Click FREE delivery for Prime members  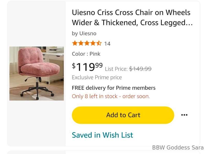pos(114,88)
